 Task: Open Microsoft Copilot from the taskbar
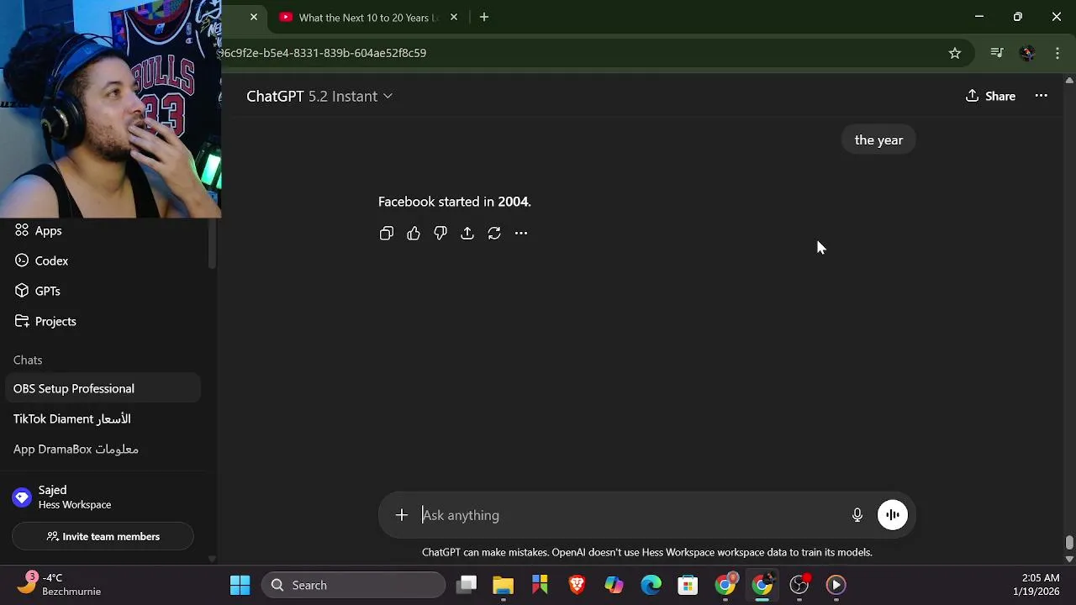click(614, 585)
